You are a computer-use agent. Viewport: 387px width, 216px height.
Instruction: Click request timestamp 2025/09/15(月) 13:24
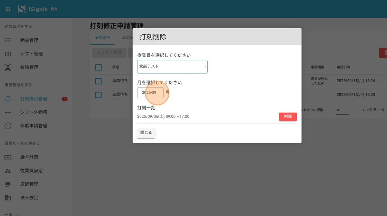coord(356,81)
